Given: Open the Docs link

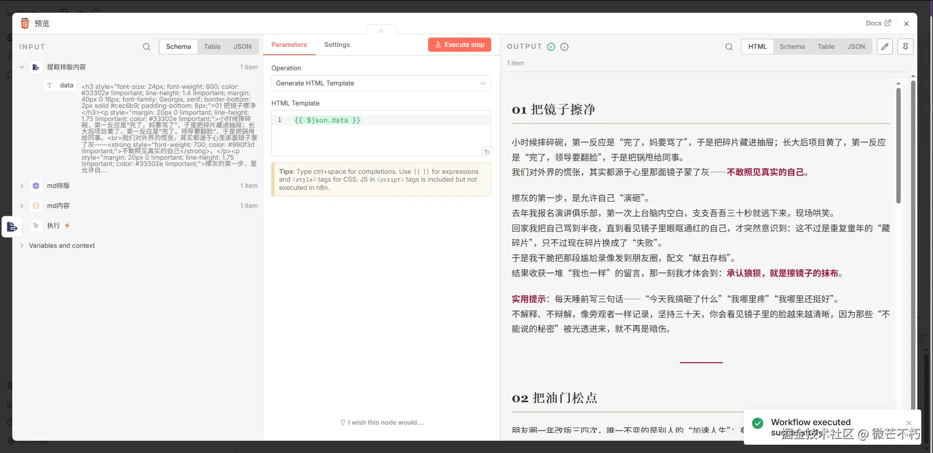Looking at the screenshot, I should 878,23.
